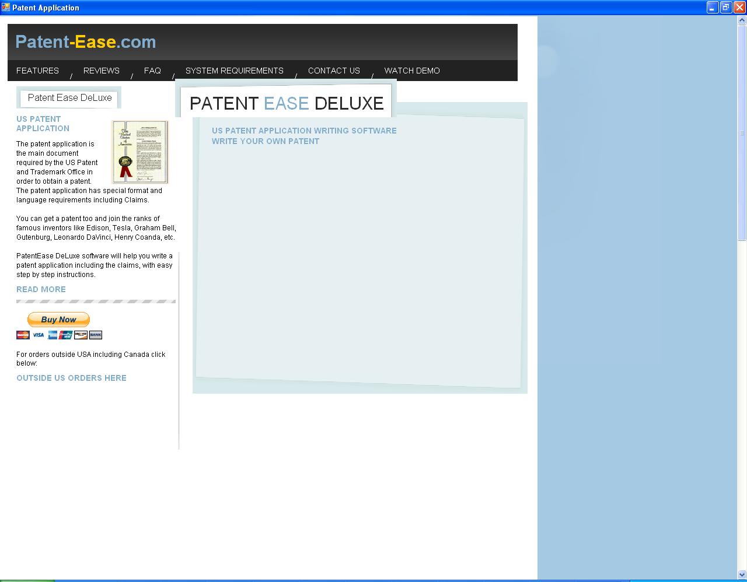The image size is (747, 582).
Task: Click the Patent Ease DeLuxe sidebar label
Action: [69, 98]
